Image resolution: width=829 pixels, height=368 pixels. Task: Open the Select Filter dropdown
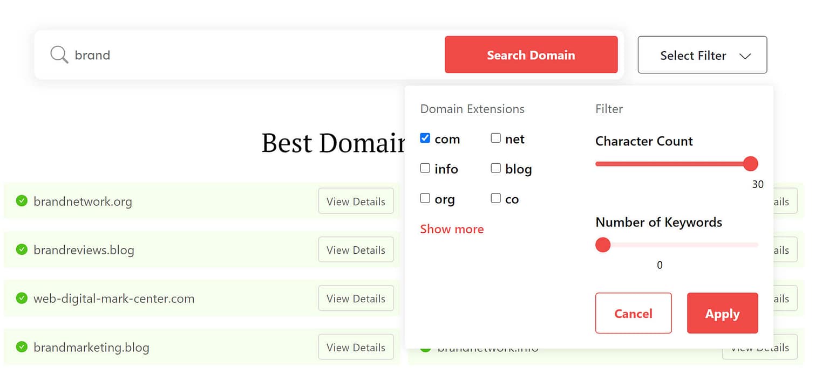coord(702,54)
